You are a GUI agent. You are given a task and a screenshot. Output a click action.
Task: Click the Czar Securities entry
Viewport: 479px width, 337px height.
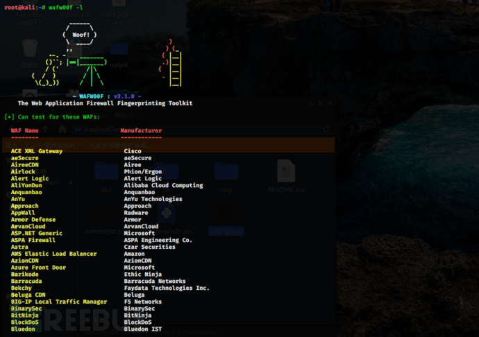(x=150, y=247)
